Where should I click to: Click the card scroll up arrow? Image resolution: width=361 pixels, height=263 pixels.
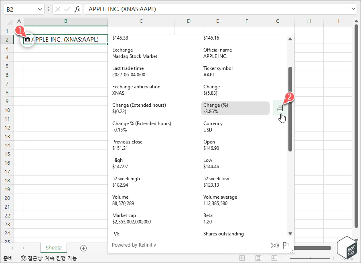pyautogui.click(x=290, y=39)
